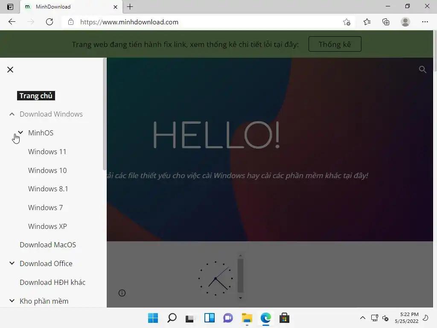Show hidden system tray icons chevron

(x=363, y=318)
